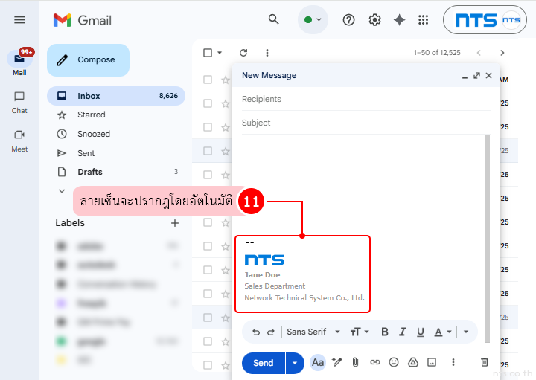This screenshot has height=380, width=536.
Task: Create a new label with plus icon
Action: [x=175, y=223]
